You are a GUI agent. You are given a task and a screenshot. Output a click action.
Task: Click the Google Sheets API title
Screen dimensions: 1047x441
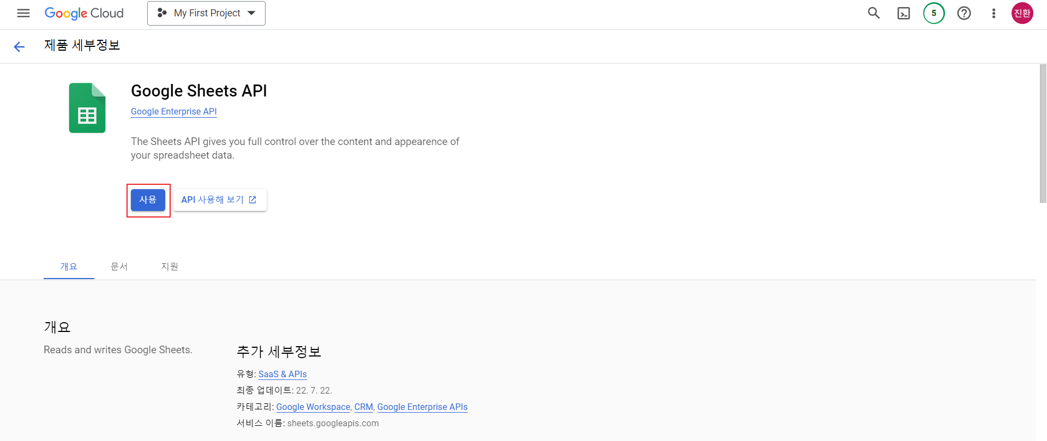click(199, 90)
